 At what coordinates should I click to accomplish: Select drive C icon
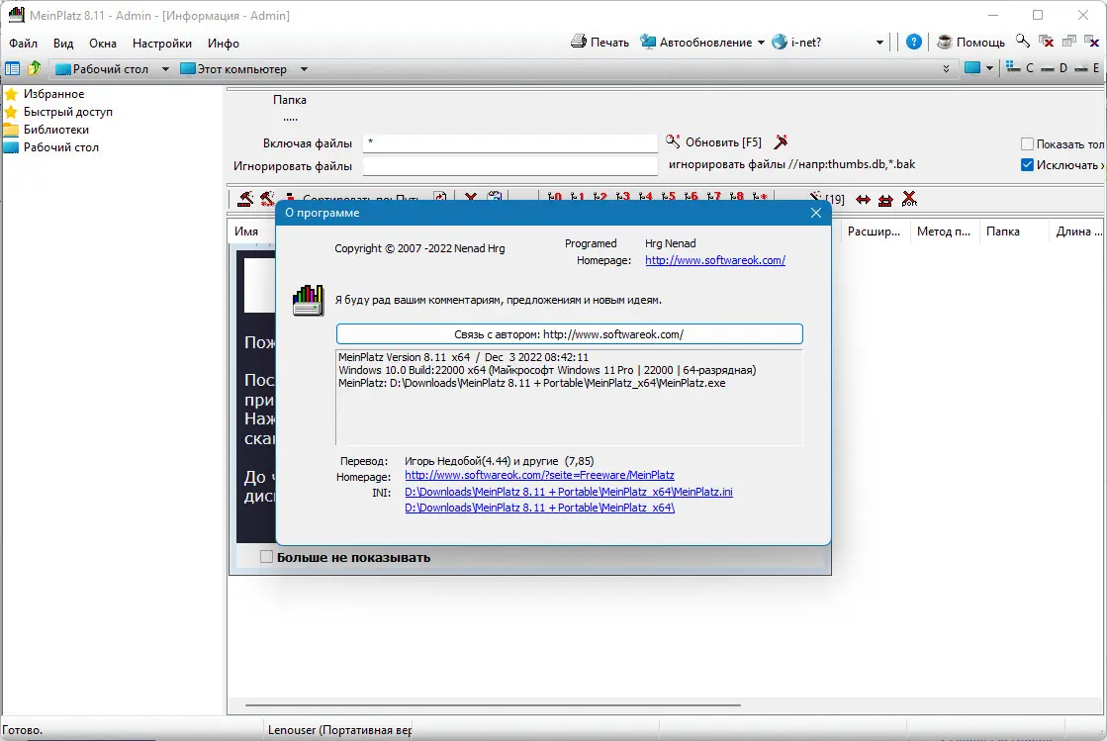point(1014,67)
